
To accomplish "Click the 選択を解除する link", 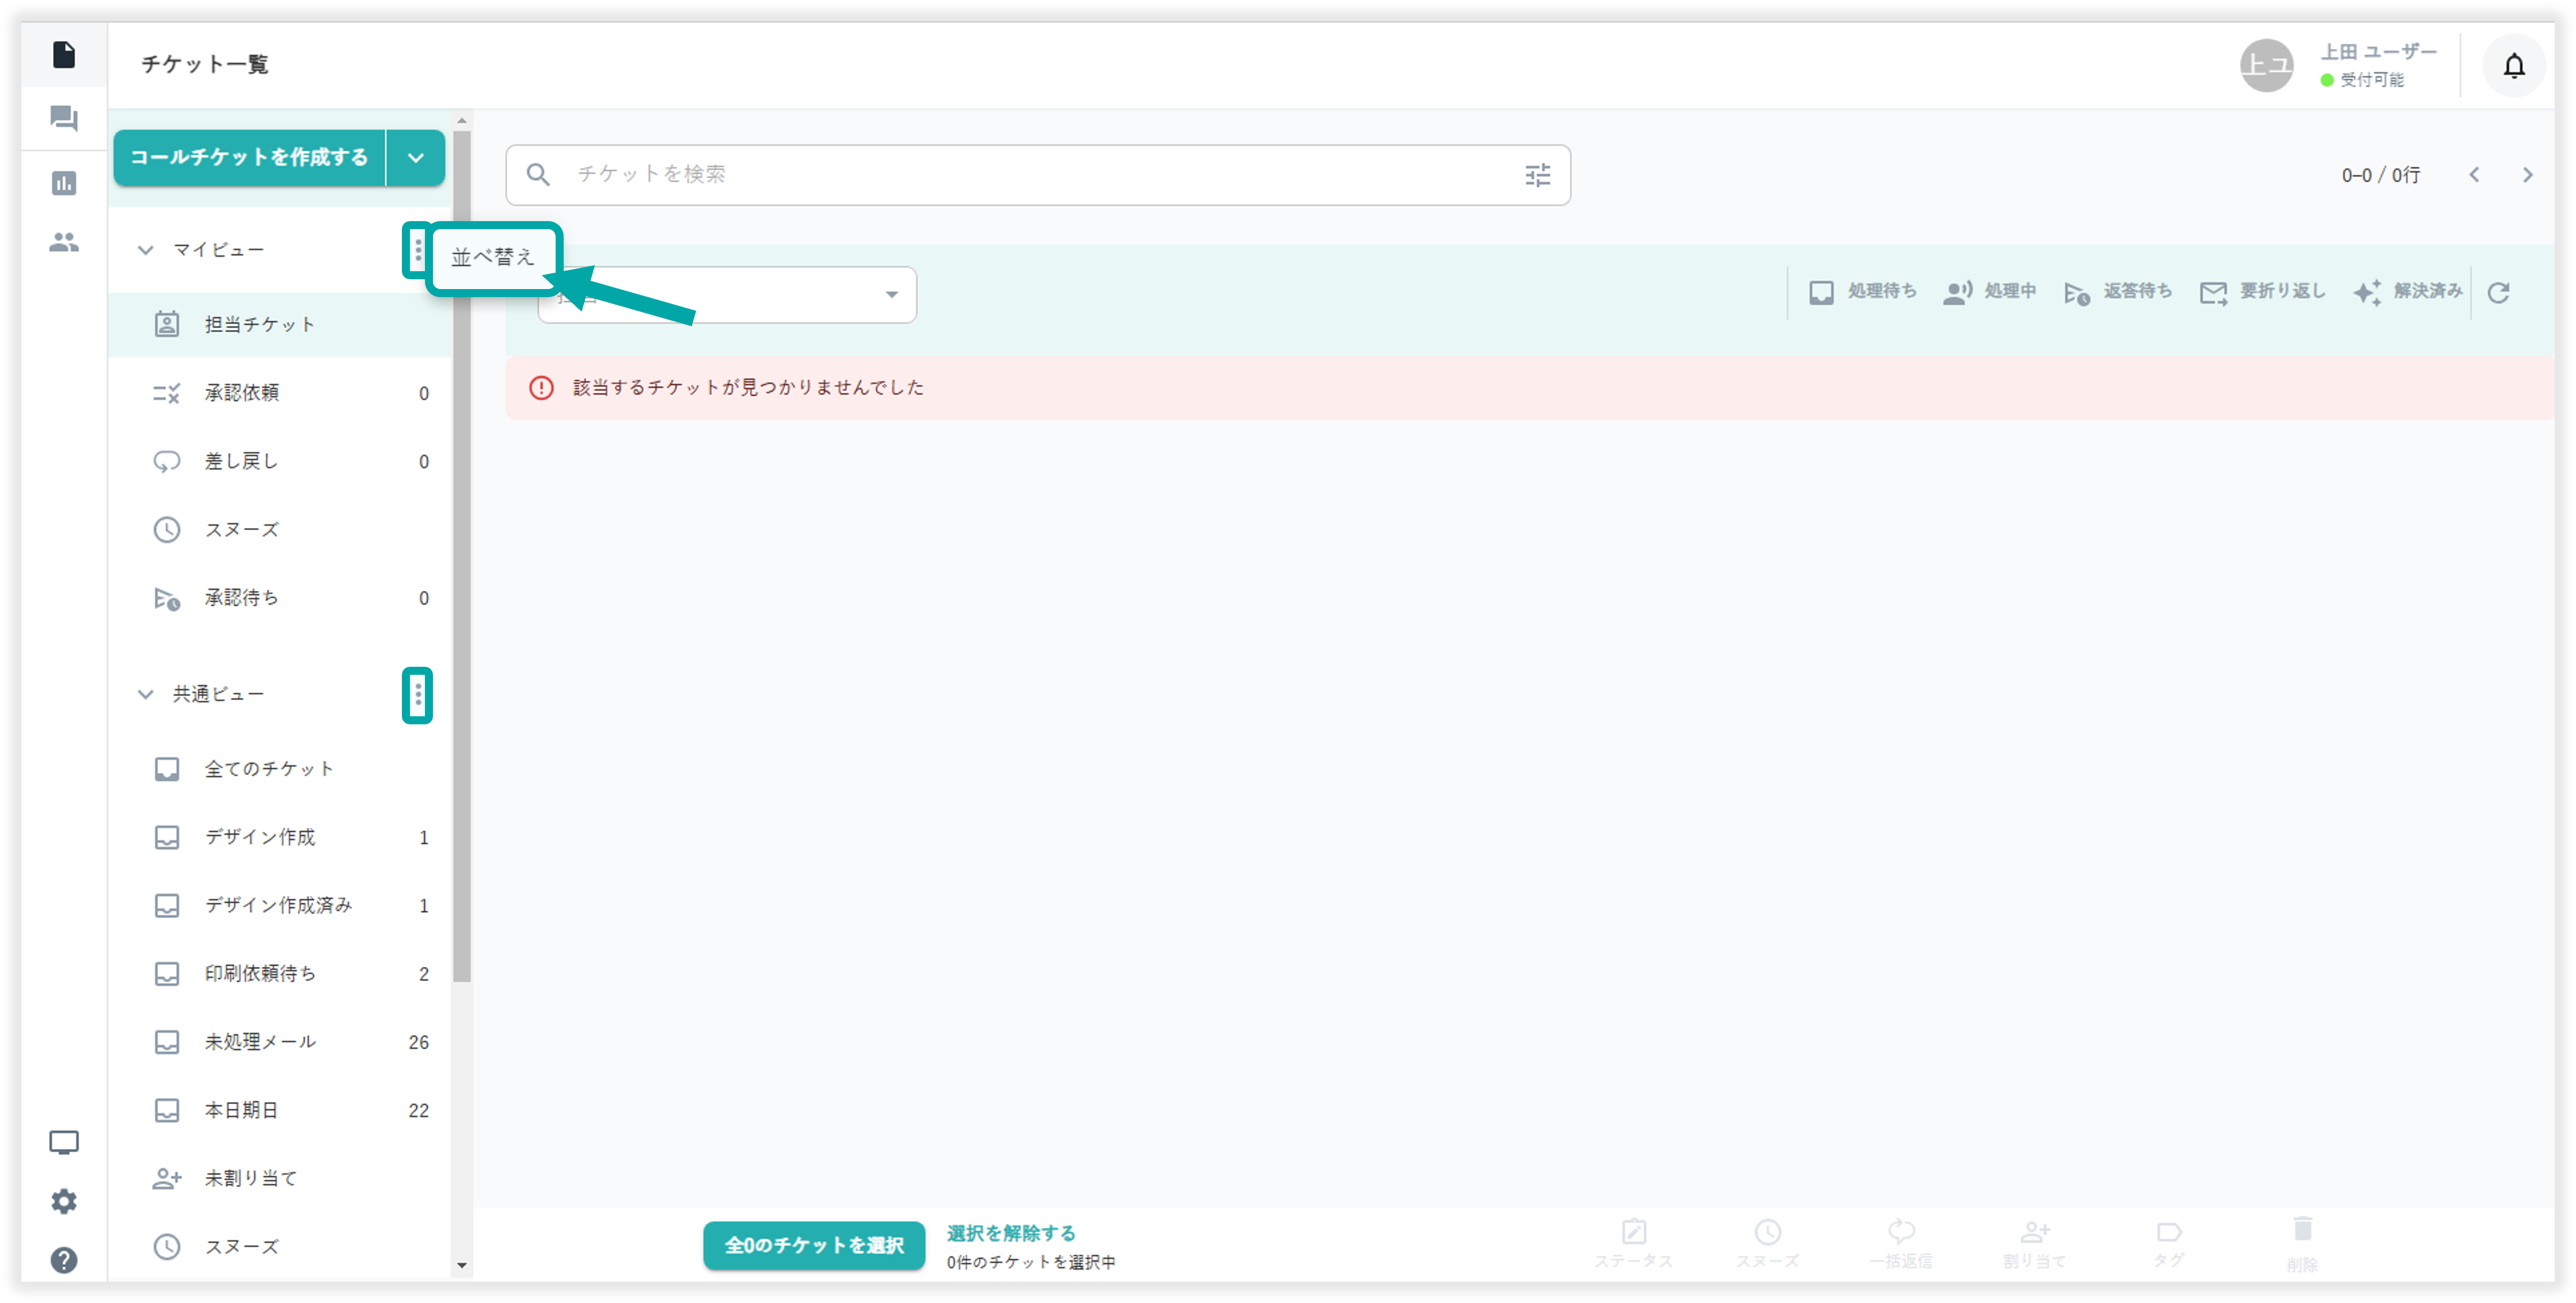I will coord(1010,1233).
